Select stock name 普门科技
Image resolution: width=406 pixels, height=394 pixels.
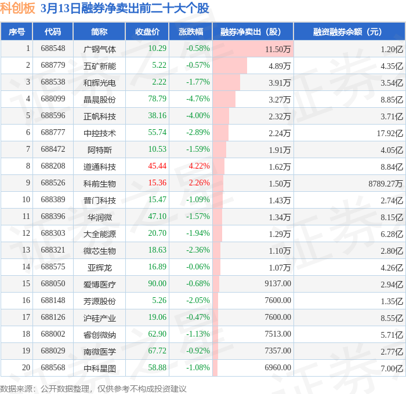click(99, 200)
